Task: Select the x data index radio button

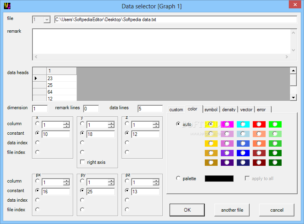Action: pyautogui.click(x=38, y=143)
